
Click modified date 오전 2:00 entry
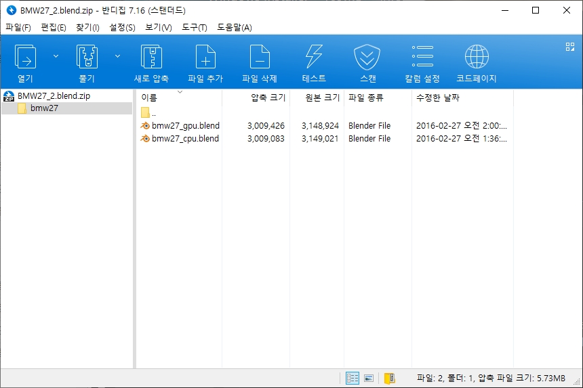coord(462,126)
